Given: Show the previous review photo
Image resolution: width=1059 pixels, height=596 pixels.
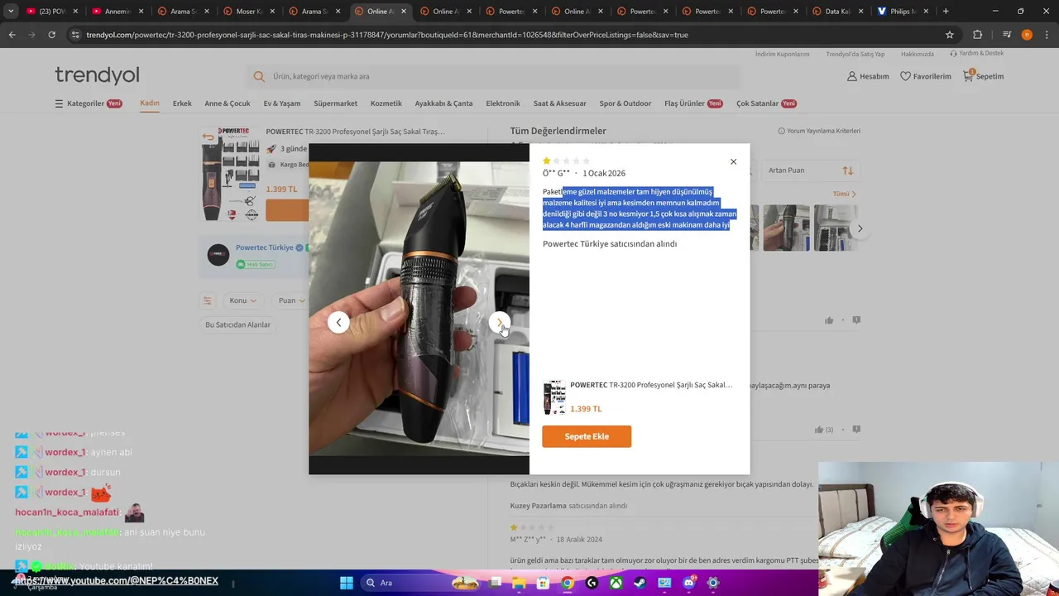Looking at the screenshot, I should point(338,322).
